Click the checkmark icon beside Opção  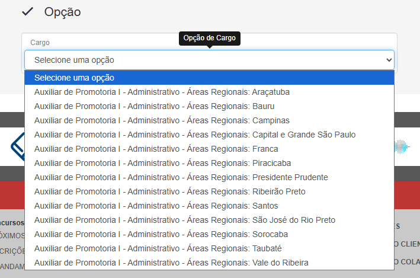(x=27, y=12)
